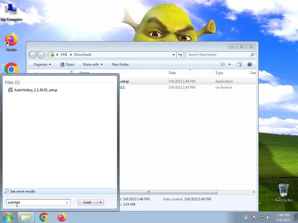
Task: Sort files by the Size column
Action: [x=252, y=73]
